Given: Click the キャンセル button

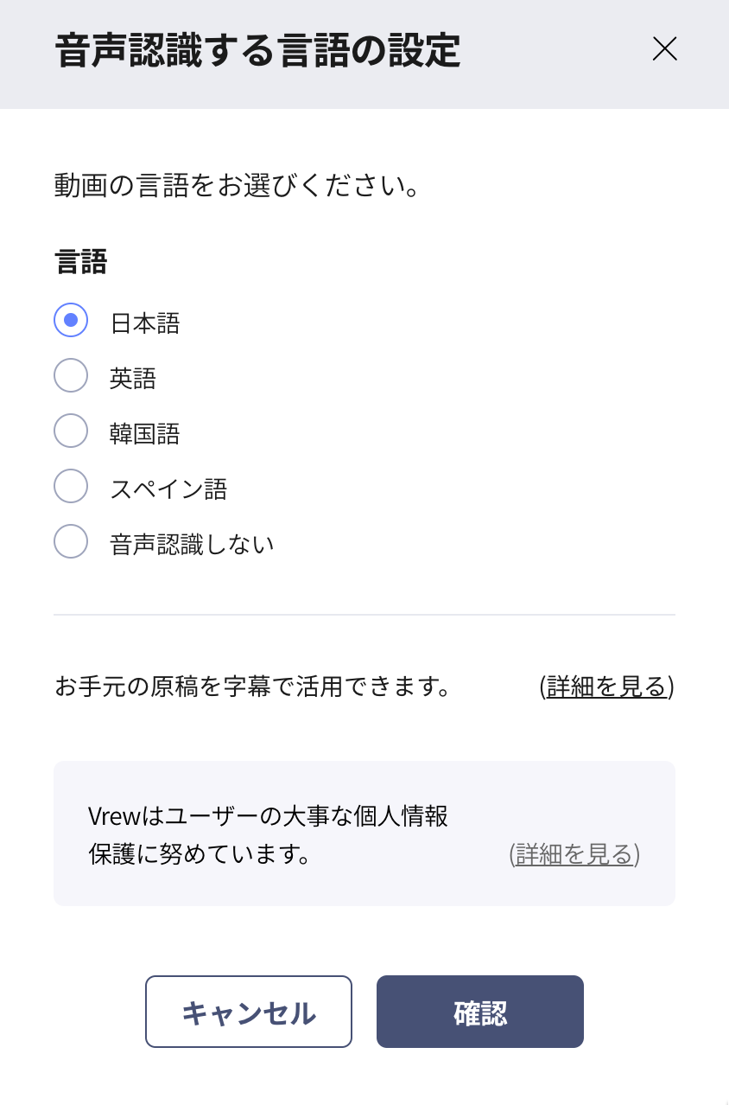Looking at the screenshot, I should click(x=249, y=1012).
